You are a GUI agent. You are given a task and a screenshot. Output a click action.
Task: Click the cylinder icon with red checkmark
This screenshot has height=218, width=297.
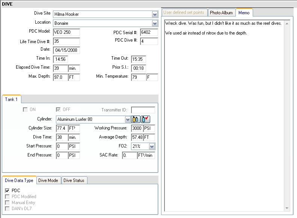pos(146,119)
